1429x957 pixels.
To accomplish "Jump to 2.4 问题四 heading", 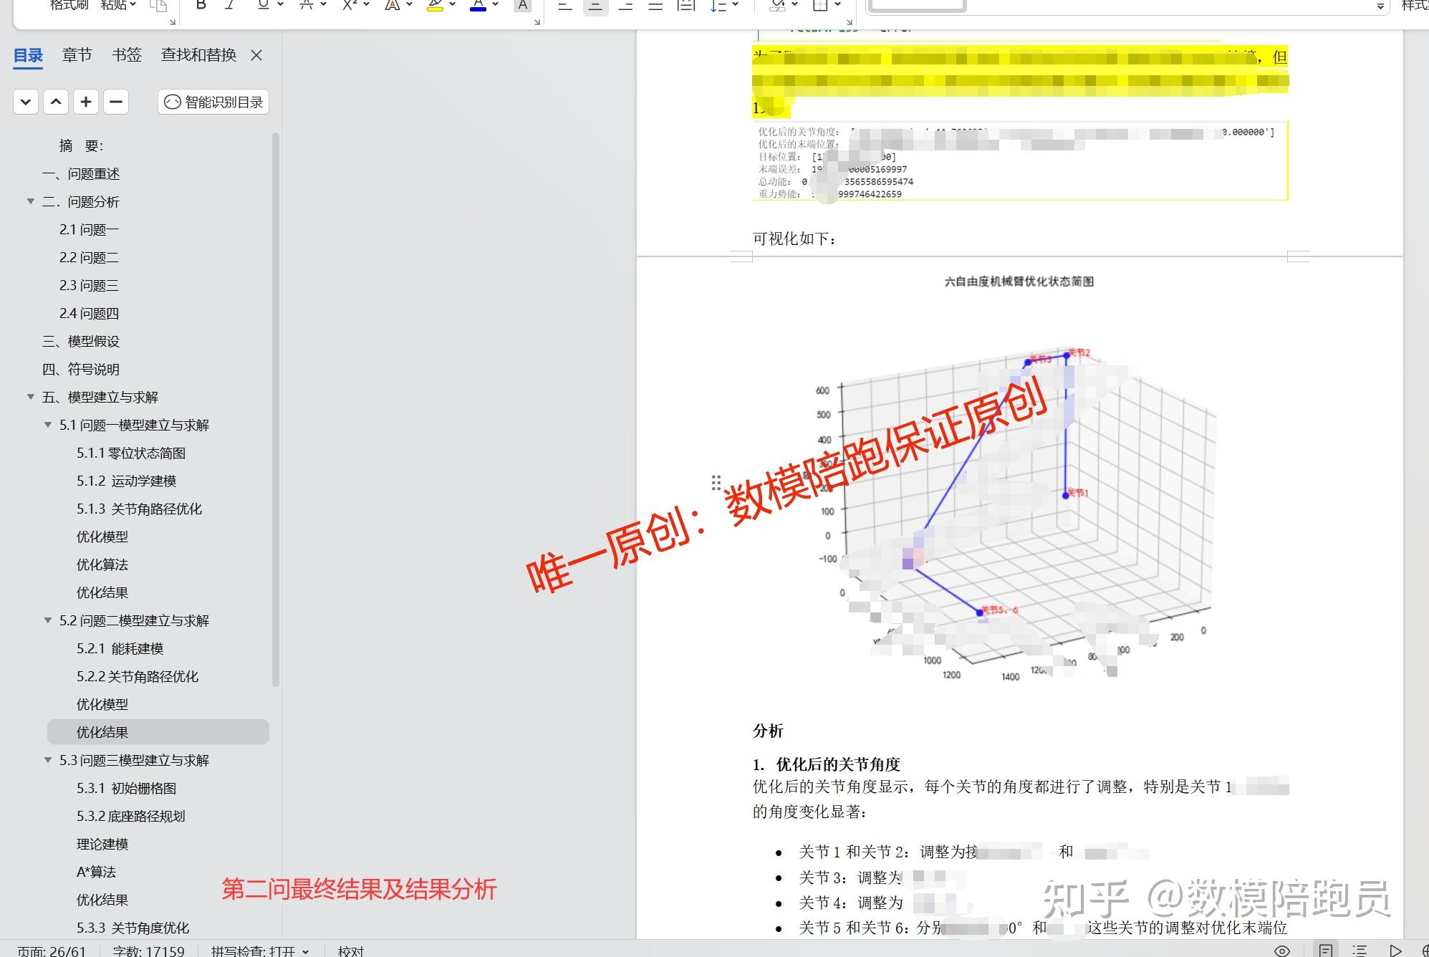I will click(89, 313).
